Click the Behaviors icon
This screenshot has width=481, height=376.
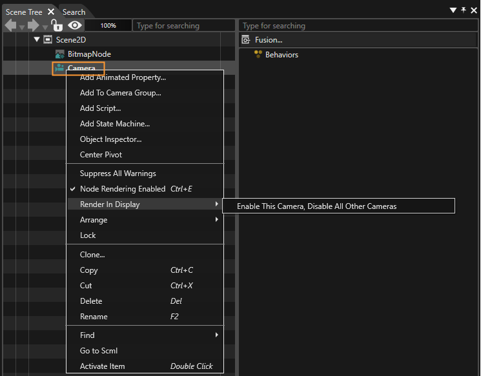point(258,54)
